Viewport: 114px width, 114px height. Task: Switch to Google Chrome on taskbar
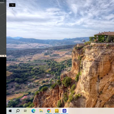pyautogui.click(x=49, y=111)
